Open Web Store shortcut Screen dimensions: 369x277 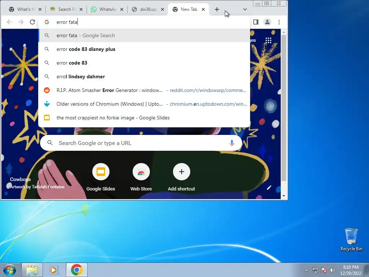click(141, 177)
